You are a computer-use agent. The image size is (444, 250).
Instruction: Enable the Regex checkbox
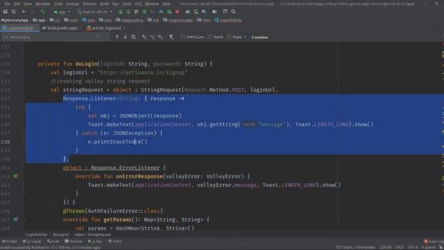tap(229, 37)
